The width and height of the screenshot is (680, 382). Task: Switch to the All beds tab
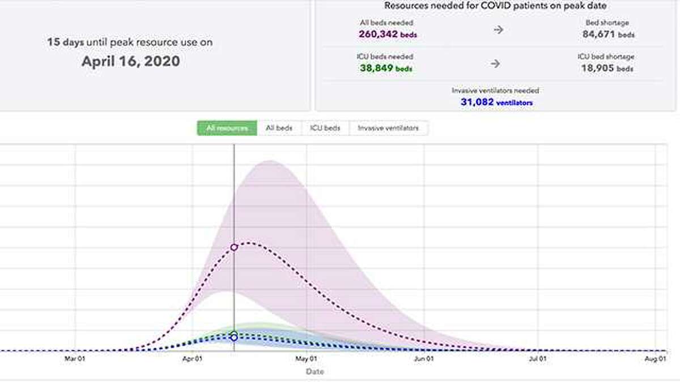pyautogui.click(x=279, y=128)
